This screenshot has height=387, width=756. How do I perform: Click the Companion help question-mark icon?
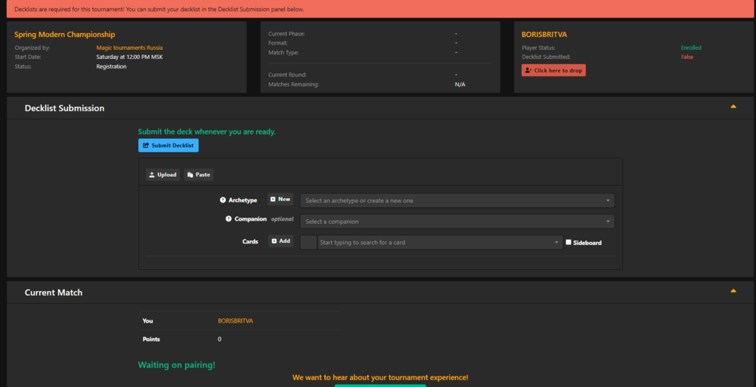[x=228, y=219]
